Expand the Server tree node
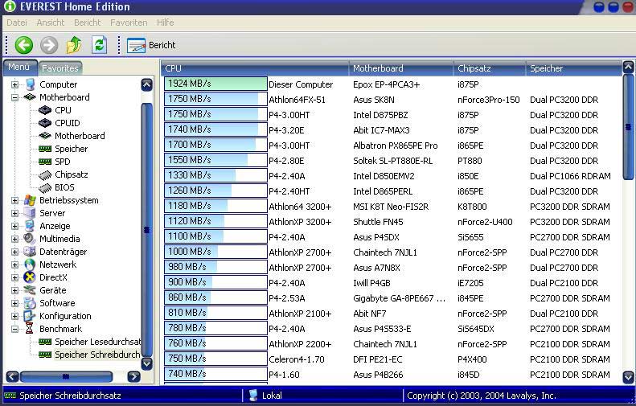636x406 pixels. 14,213
